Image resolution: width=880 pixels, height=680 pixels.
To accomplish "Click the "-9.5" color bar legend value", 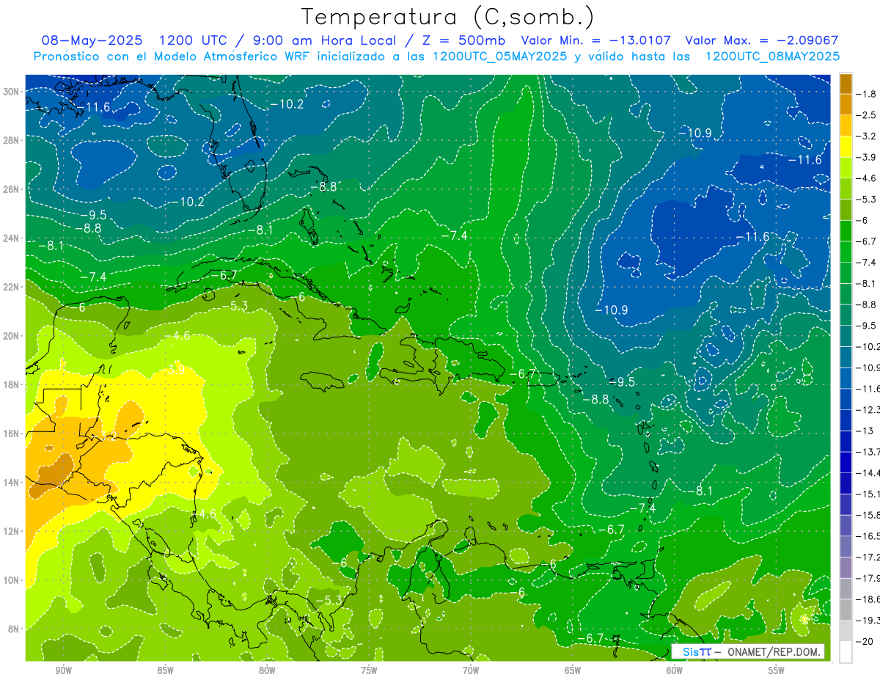I will coord(867,326).
